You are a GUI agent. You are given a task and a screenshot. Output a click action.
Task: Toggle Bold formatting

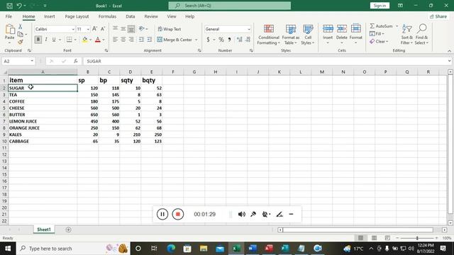(x=38, y=40)
